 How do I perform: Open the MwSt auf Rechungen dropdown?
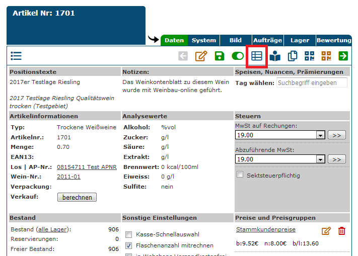(320, 135)
